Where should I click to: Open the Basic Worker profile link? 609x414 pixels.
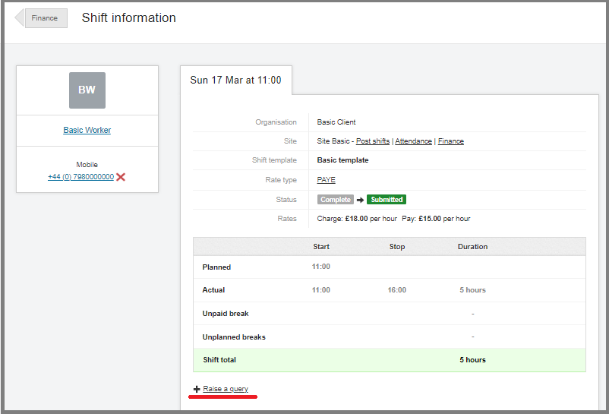pos(87,130)
